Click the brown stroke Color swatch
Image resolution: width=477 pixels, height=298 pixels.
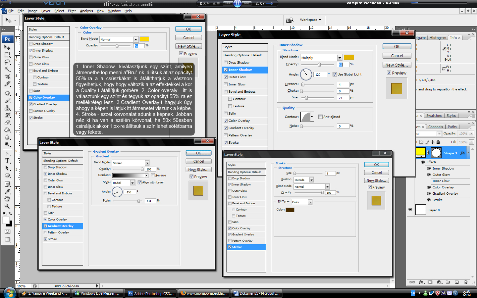point(290,210)
